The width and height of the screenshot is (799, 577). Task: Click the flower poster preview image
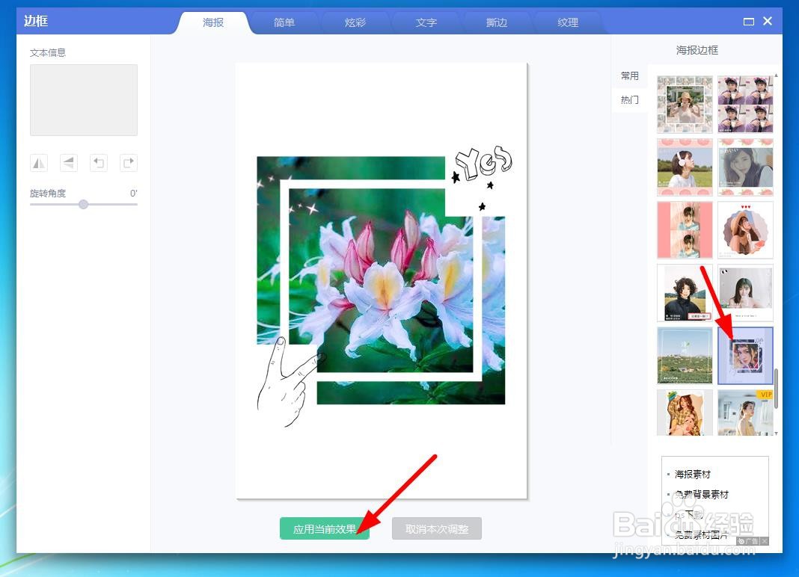[x=381, y=280]
